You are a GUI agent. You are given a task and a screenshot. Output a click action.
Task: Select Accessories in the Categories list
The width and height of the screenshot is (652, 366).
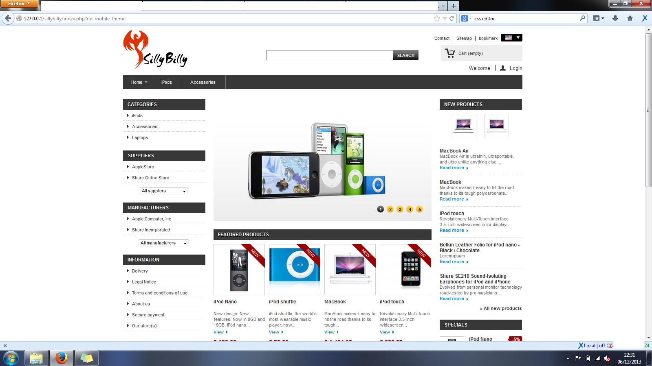click(145, 126)
